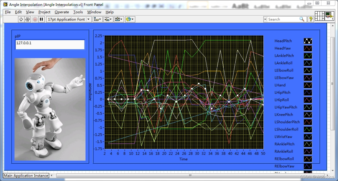Click the pIP label text
The height and width of the screenshot is (181, 338).
click(17, 36)
